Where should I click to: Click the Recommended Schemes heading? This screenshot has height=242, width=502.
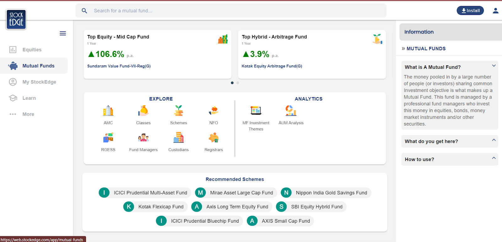235,179
